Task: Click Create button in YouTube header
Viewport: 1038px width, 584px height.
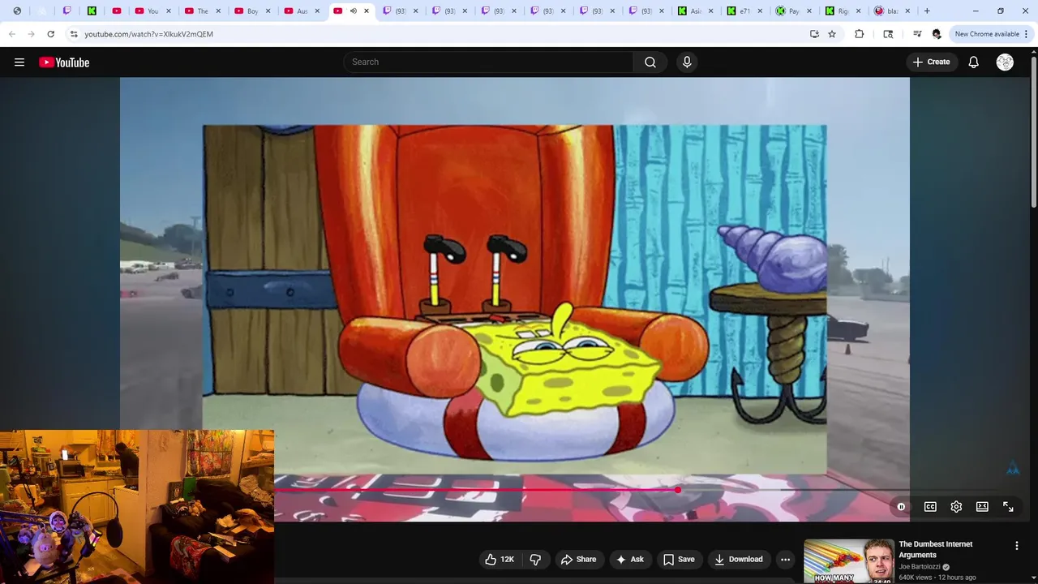Action: 931,62
